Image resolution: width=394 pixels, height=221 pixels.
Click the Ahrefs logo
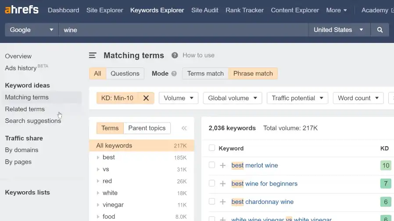point(22,10)
